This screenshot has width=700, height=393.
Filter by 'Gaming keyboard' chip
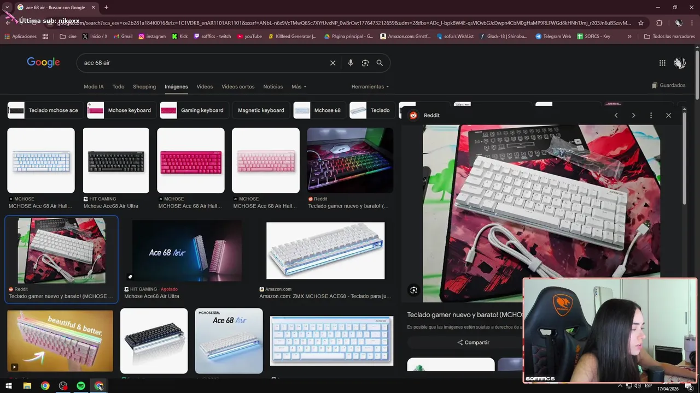[x=194, y=110]
